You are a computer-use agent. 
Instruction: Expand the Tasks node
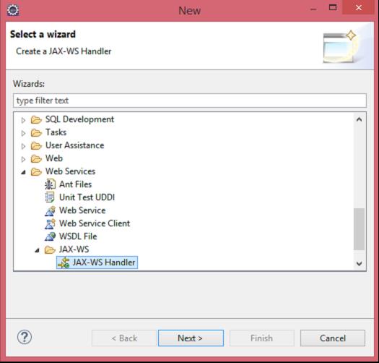point(23,133)
